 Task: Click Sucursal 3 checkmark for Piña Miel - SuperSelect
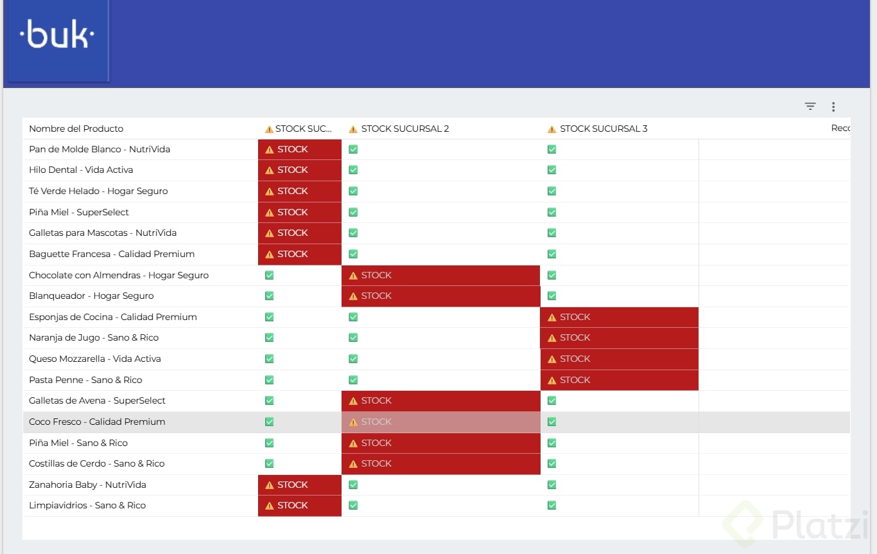pos(551,212)
